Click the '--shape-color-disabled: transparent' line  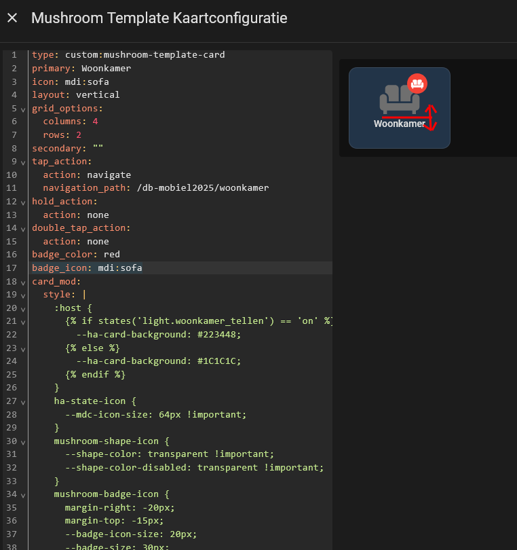pos(195,467)
